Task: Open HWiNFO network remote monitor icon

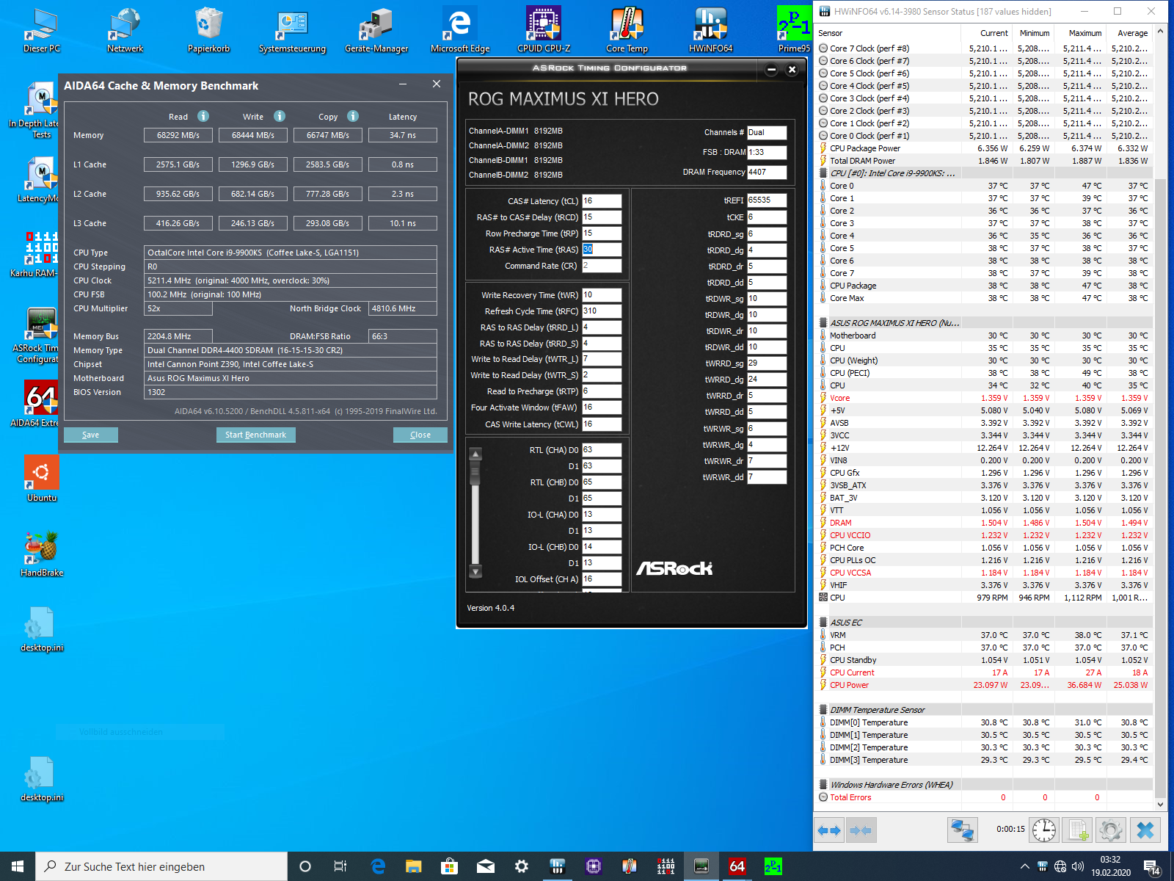Action: click(962, 830)
